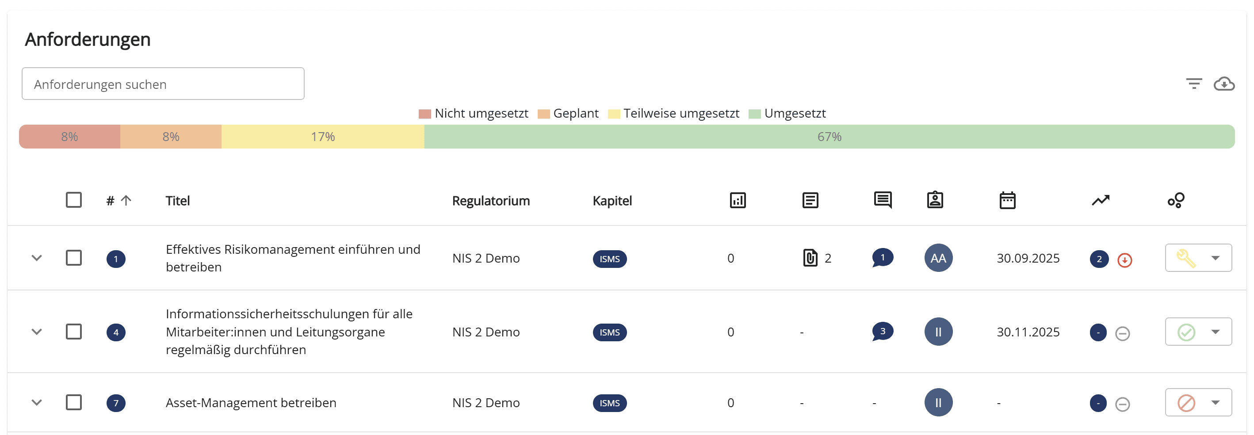
Task: Sort by the Titel column header
Action: [177, 201]
